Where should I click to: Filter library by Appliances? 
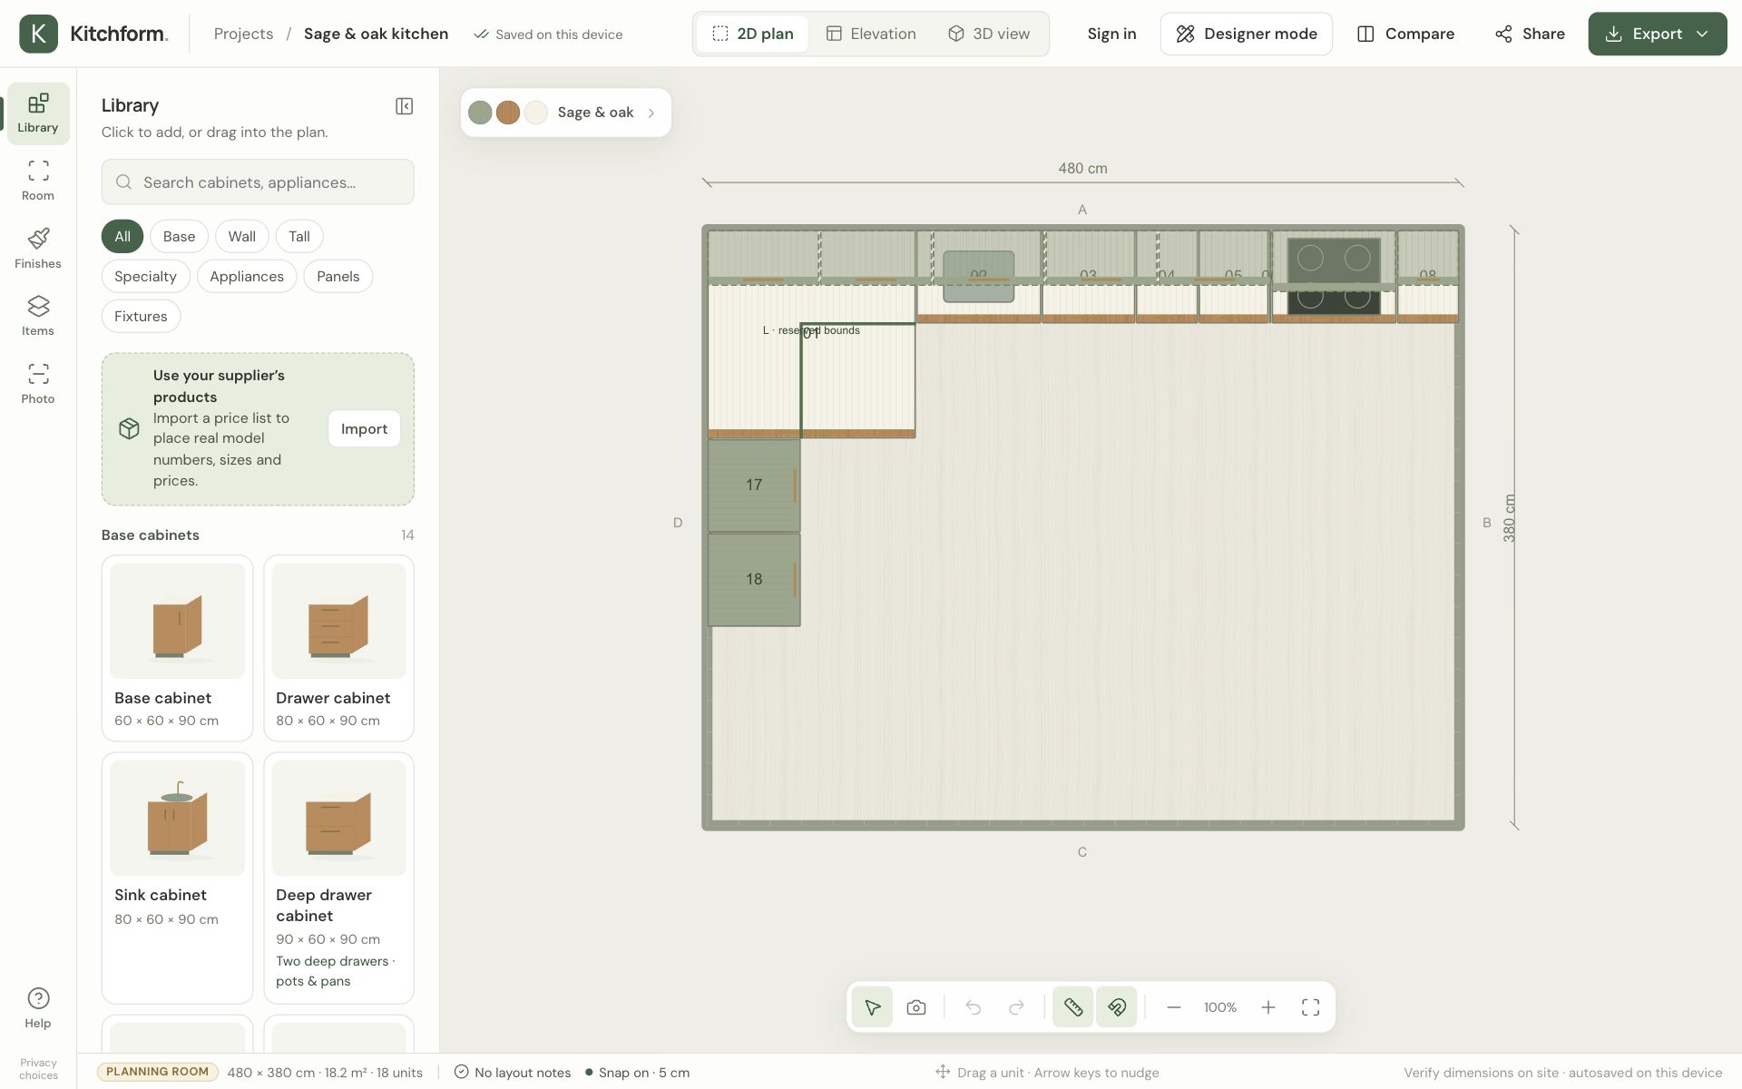(247, 277)
